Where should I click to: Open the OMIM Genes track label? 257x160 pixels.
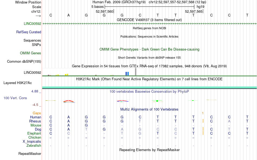pyautogui.click(x=31, y=53)
